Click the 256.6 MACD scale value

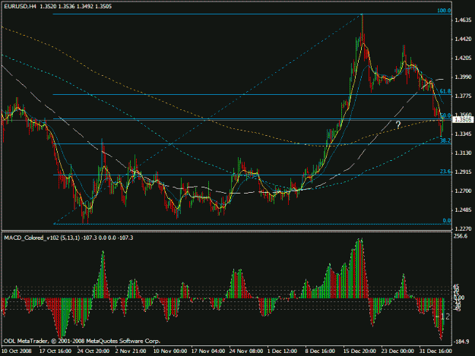(461, 236)
